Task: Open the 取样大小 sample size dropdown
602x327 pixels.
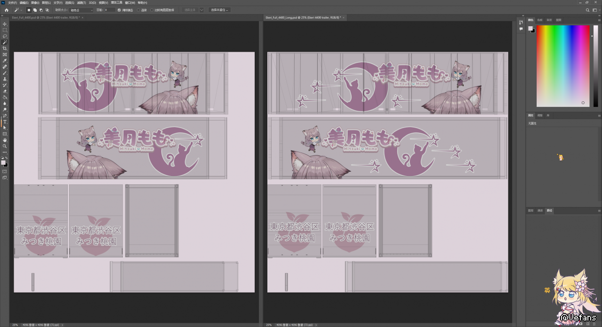Action: (x=81, y=10)
